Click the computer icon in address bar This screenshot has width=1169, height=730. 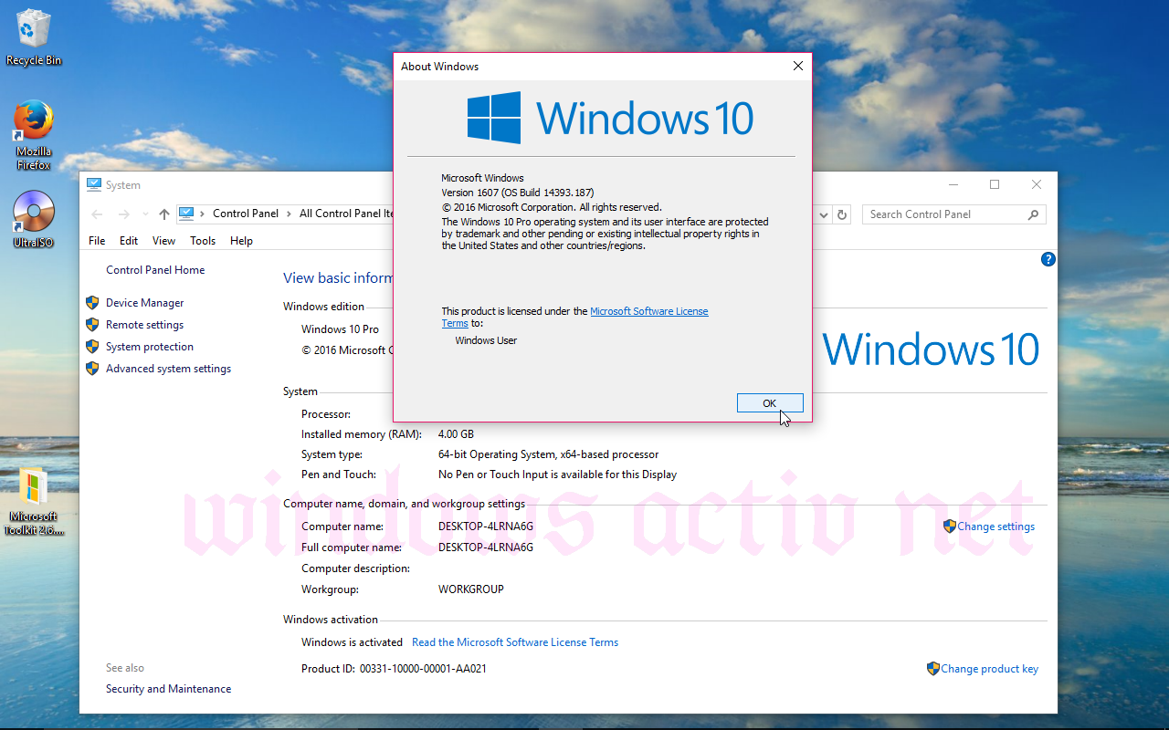[x=186, y=214]
